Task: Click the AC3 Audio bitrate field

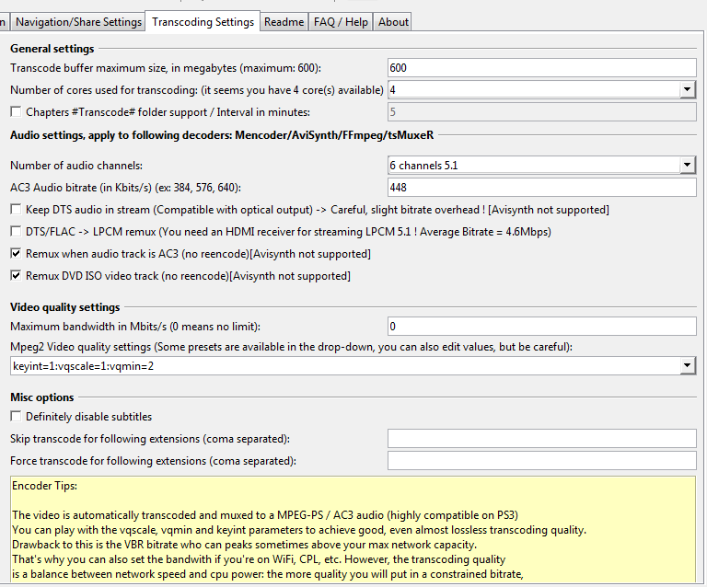Action: point(542,188)
